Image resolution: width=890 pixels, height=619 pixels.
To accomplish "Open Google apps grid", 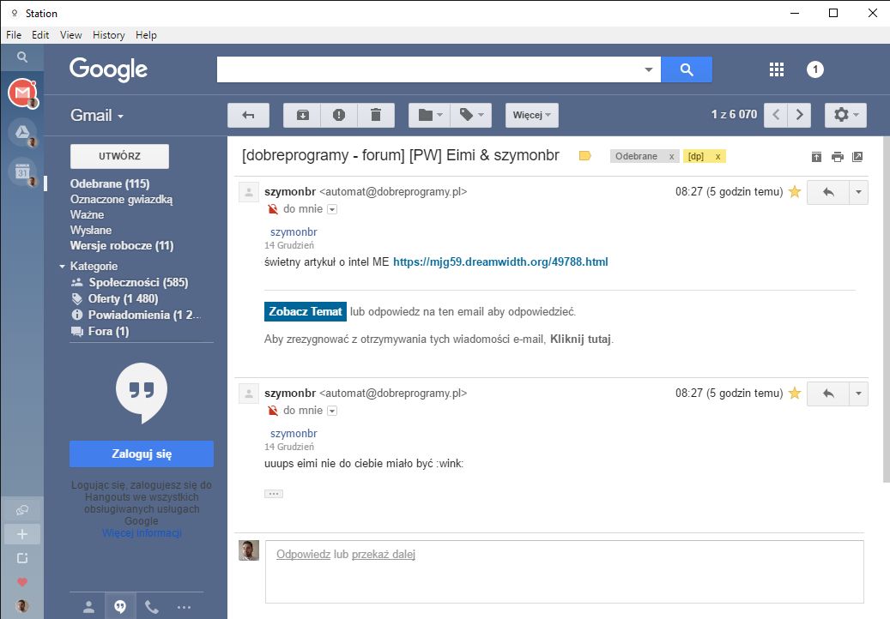I will point(777,69).
